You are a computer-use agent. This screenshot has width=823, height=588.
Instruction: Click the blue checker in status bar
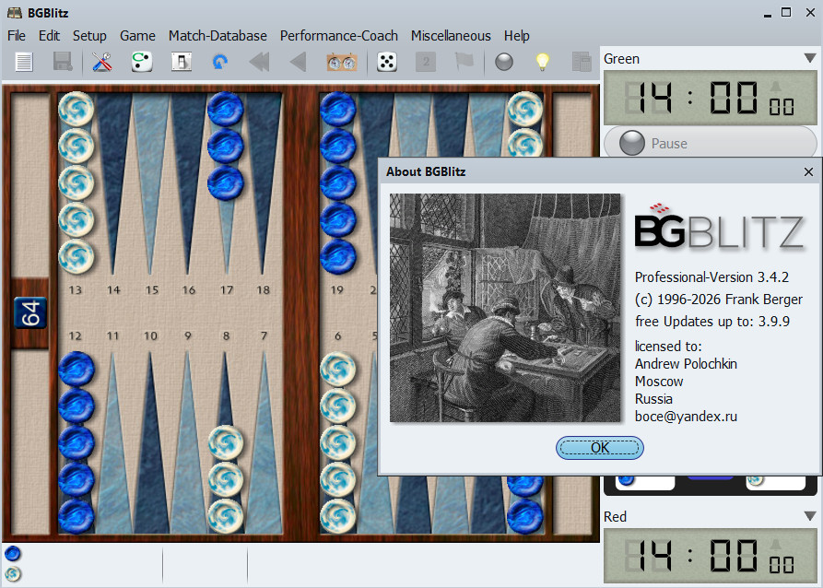click(x=13, y=553)
